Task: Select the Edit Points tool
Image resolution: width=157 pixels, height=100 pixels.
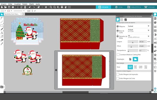Action: (2, 18)
